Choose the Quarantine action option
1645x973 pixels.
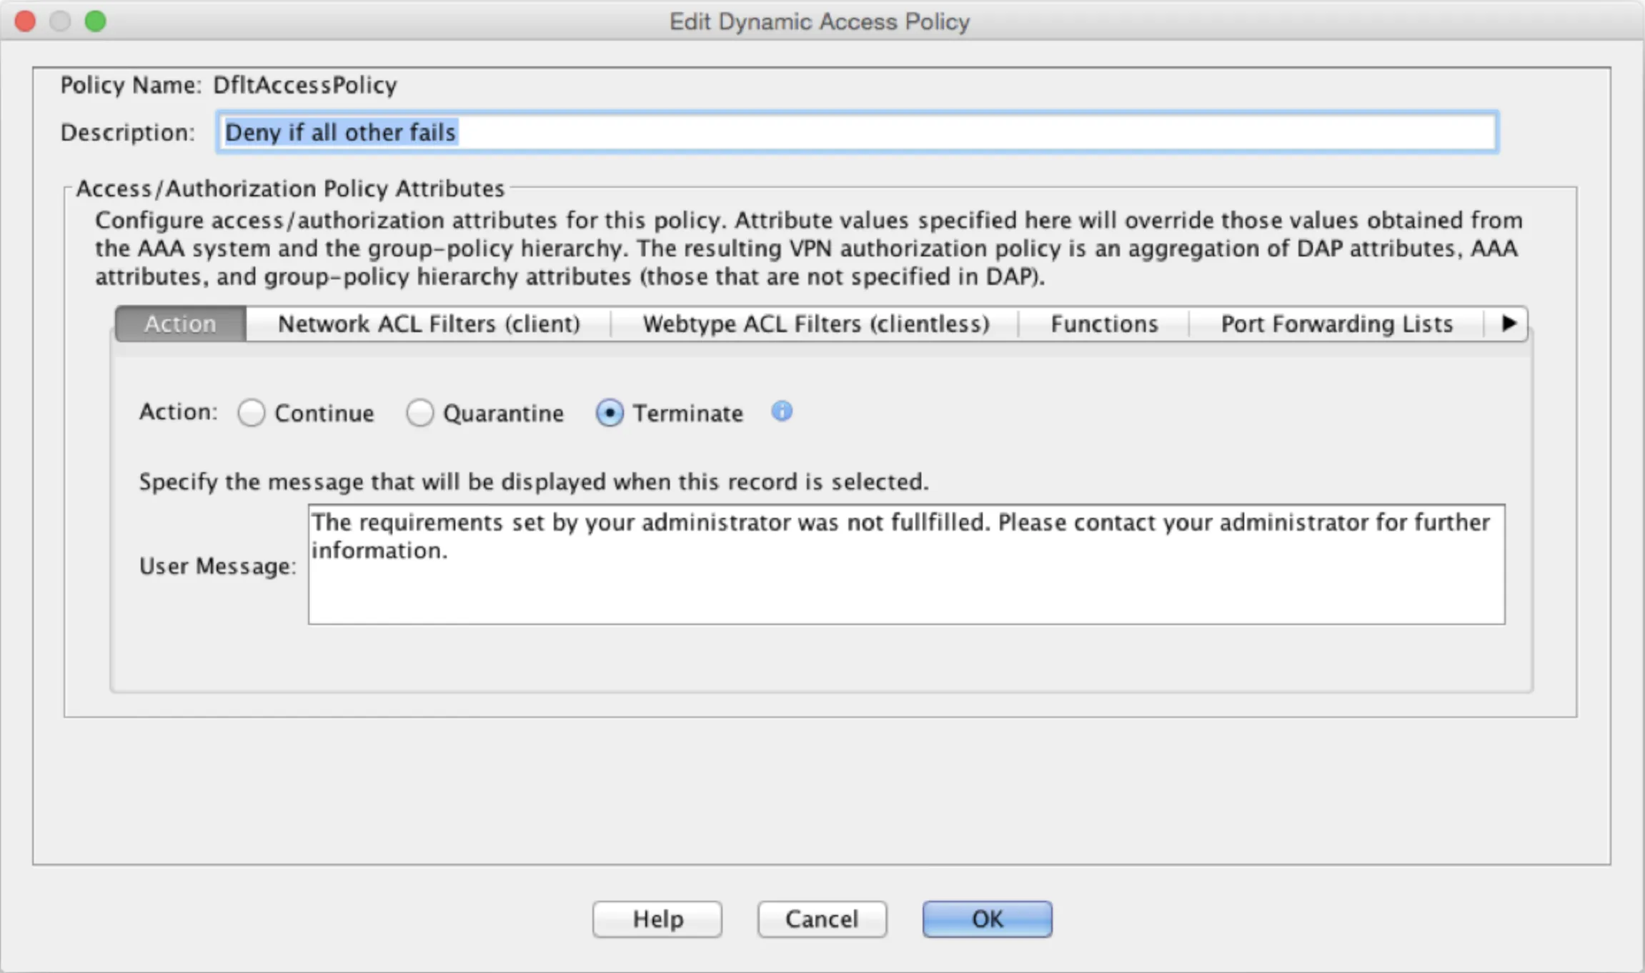[419, 413]
